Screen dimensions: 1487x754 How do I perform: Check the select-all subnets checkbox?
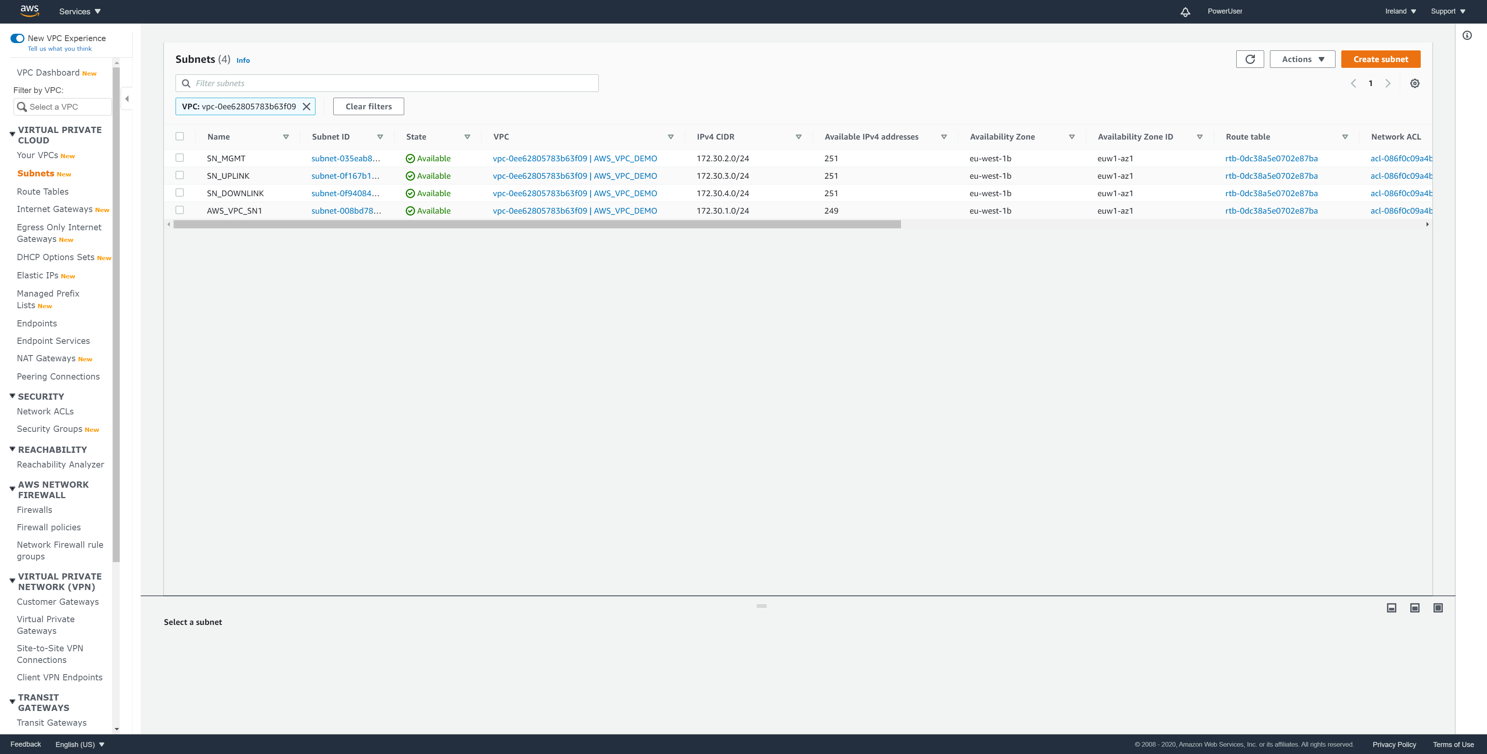179,136
